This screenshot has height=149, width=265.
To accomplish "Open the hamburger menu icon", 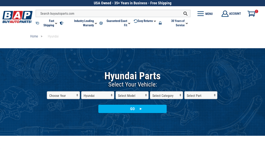I will pos(200,14).
